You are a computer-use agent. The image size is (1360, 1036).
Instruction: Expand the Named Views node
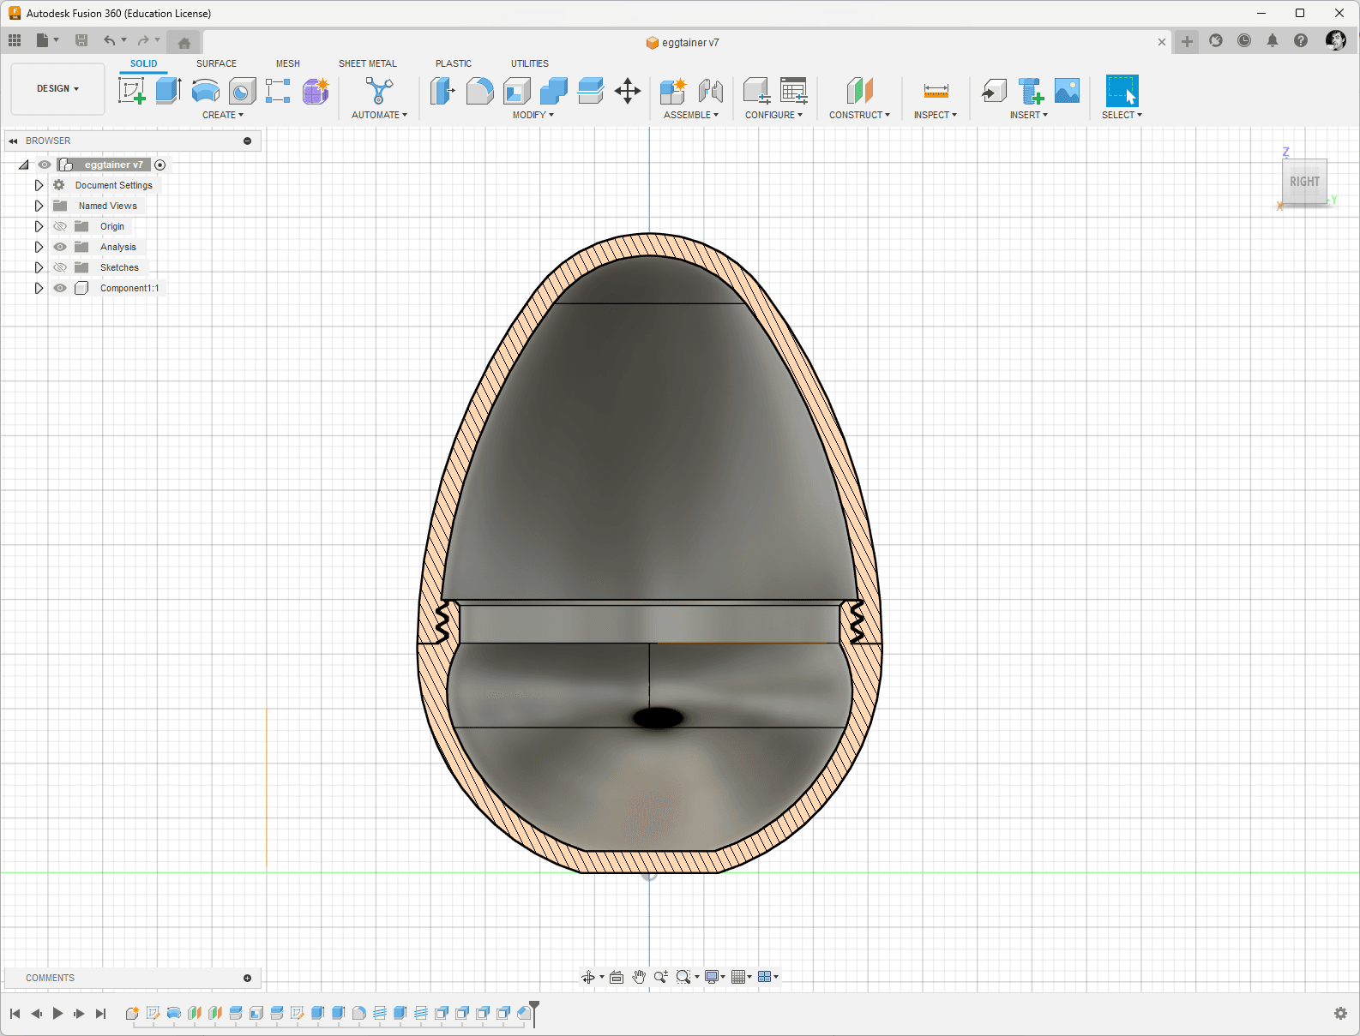coord(39,206)
